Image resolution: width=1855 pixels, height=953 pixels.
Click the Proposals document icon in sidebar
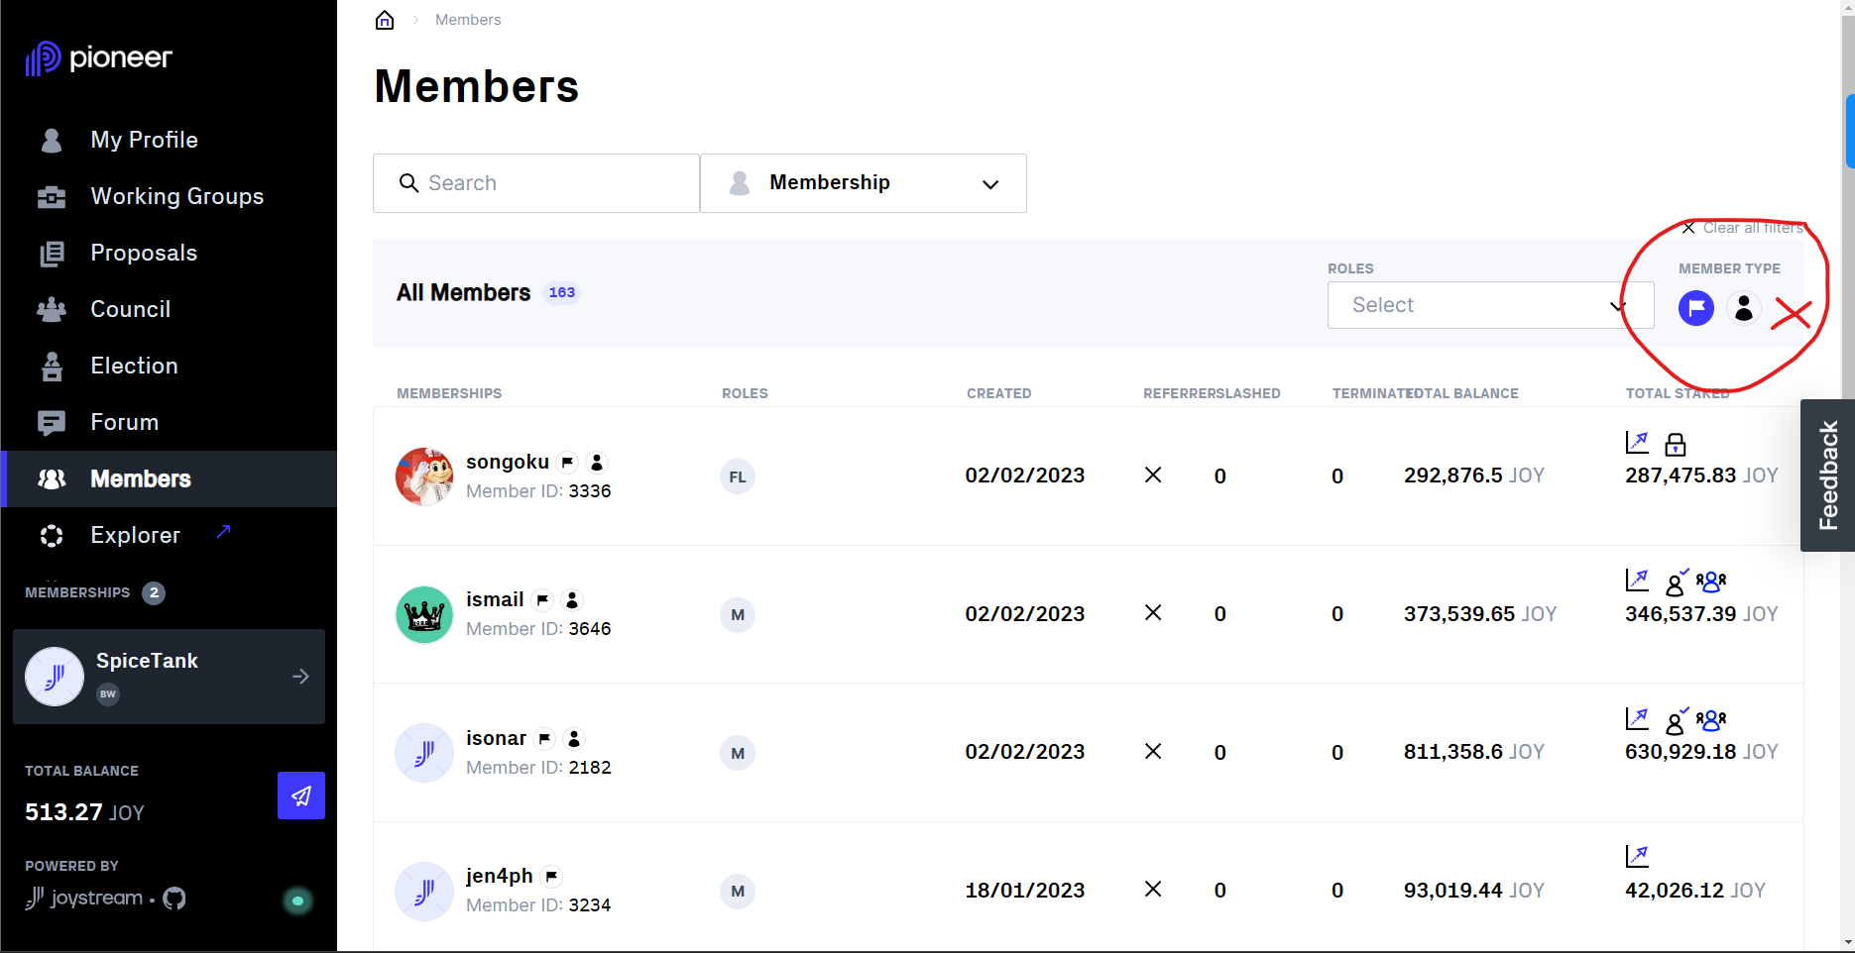51,253
